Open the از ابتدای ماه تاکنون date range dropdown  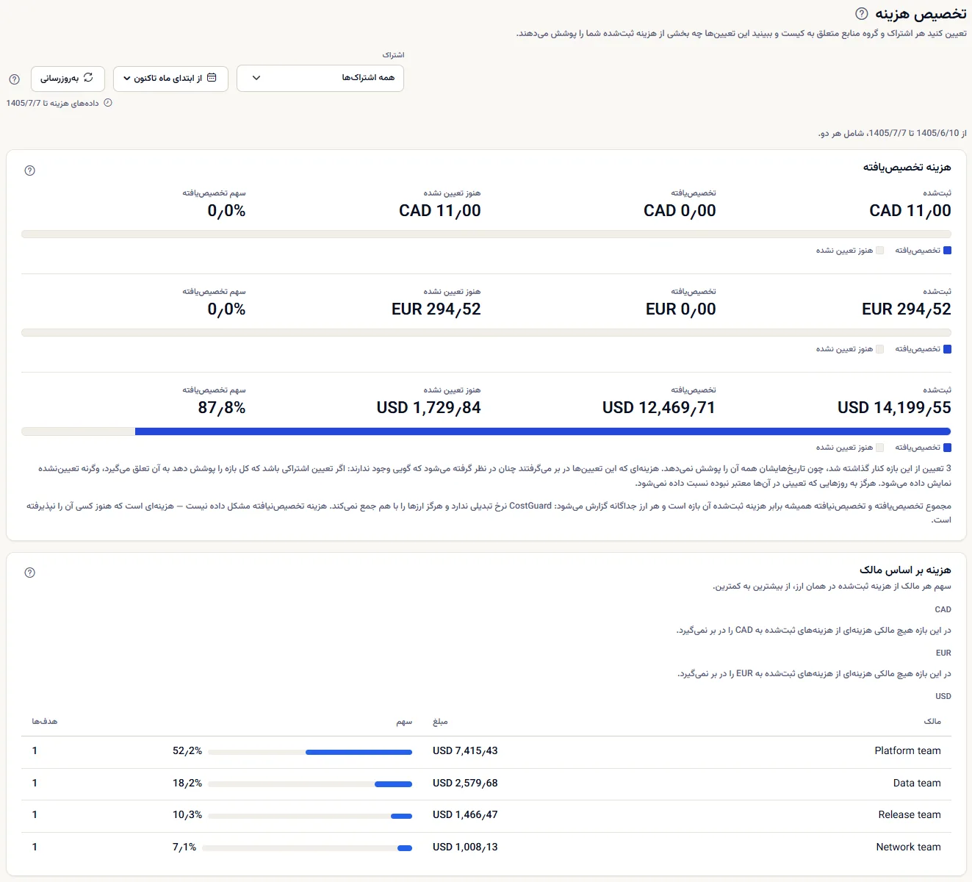170,79
